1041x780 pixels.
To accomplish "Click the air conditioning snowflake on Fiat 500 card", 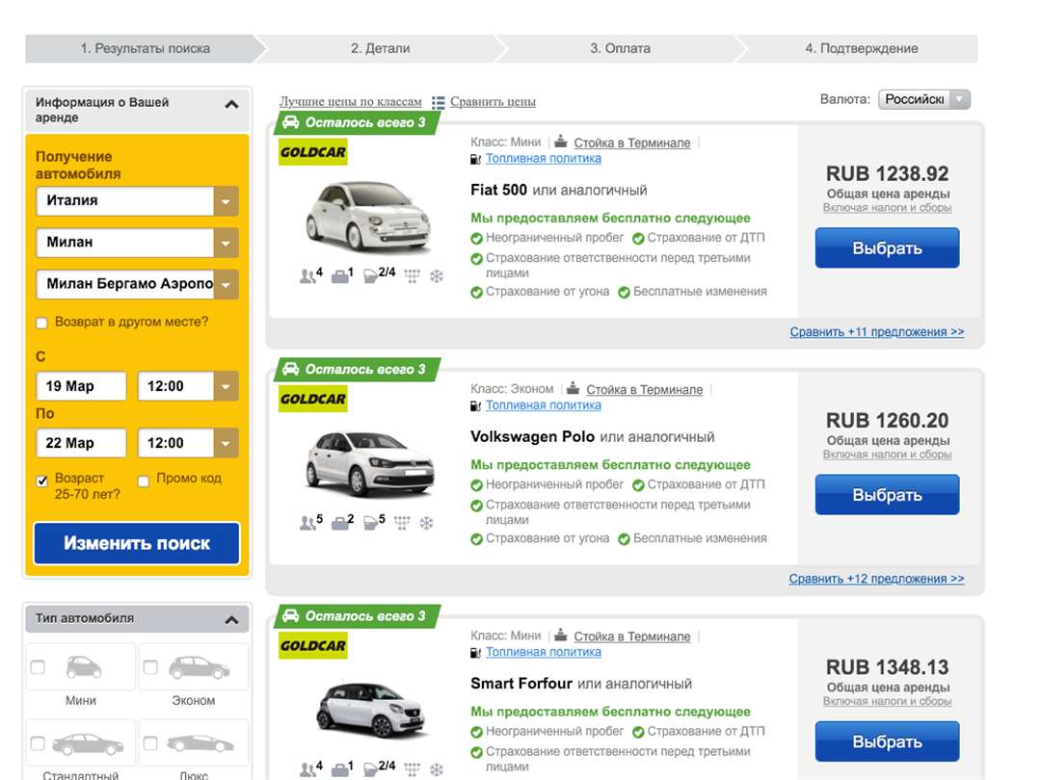I will [437, 276].
